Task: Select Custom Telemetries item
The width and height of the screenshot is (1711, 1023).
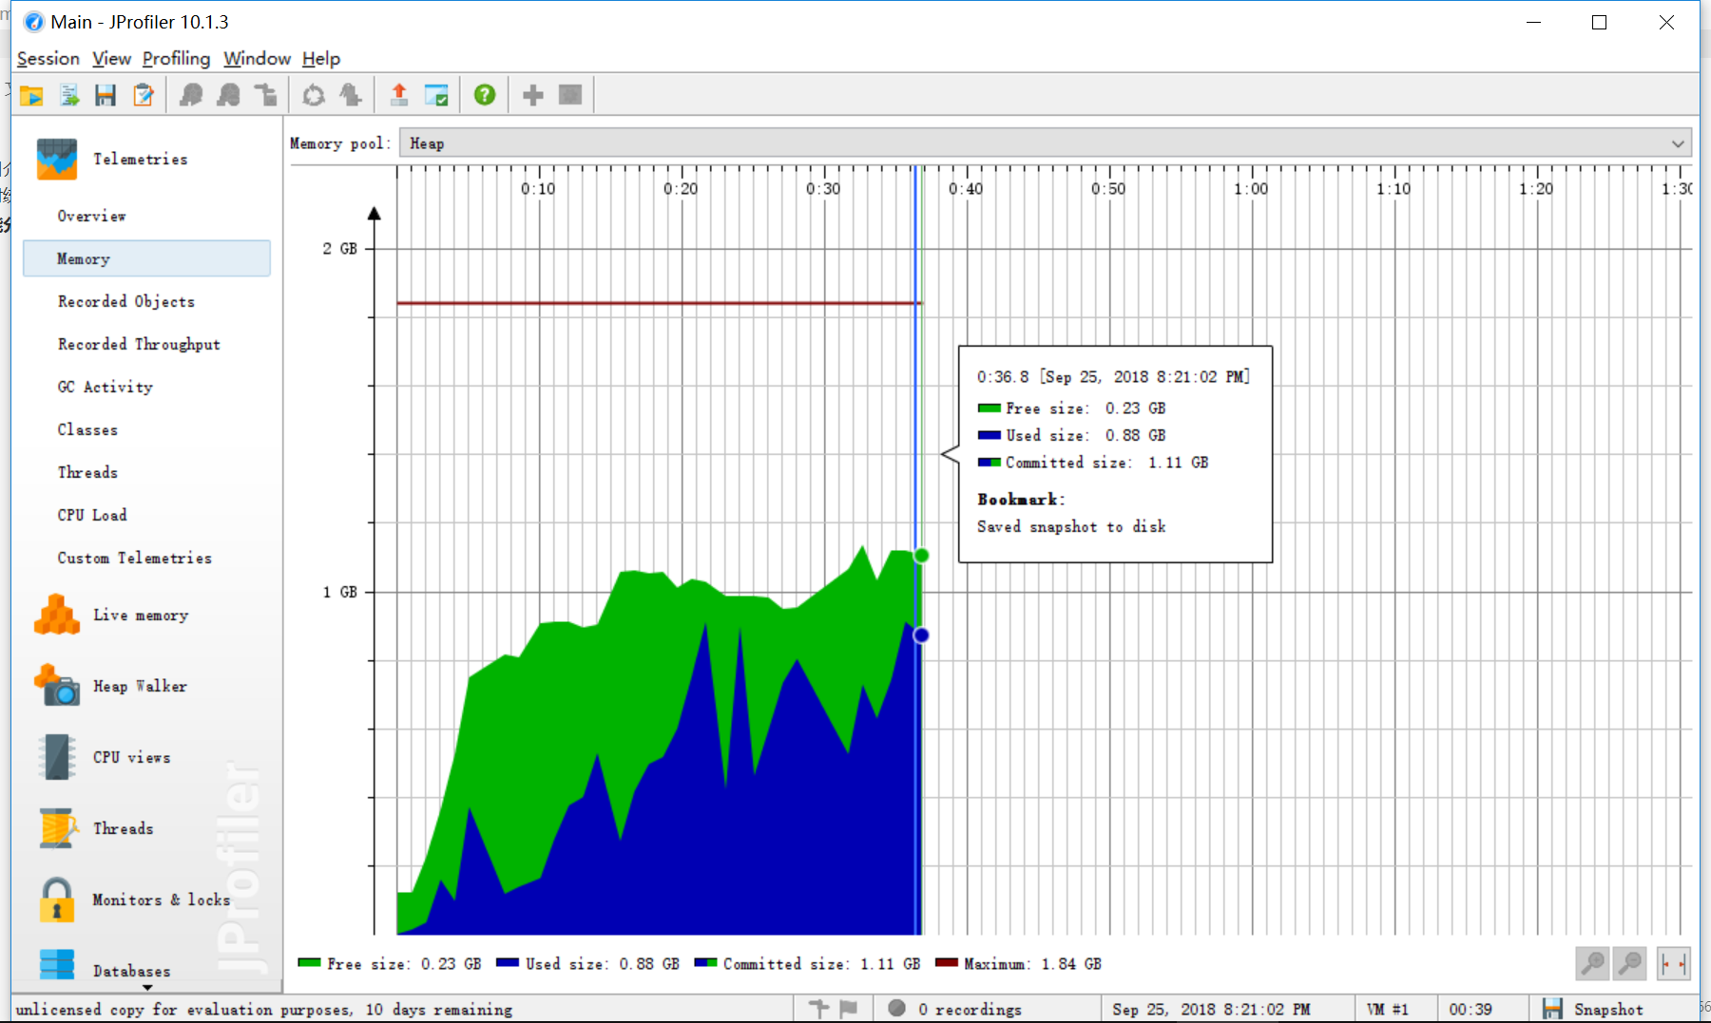Action: pyautogui.click(x=135, y=558)
